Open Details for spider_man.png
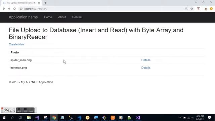This screenshot has height=121, width=215. pos(146,60)
